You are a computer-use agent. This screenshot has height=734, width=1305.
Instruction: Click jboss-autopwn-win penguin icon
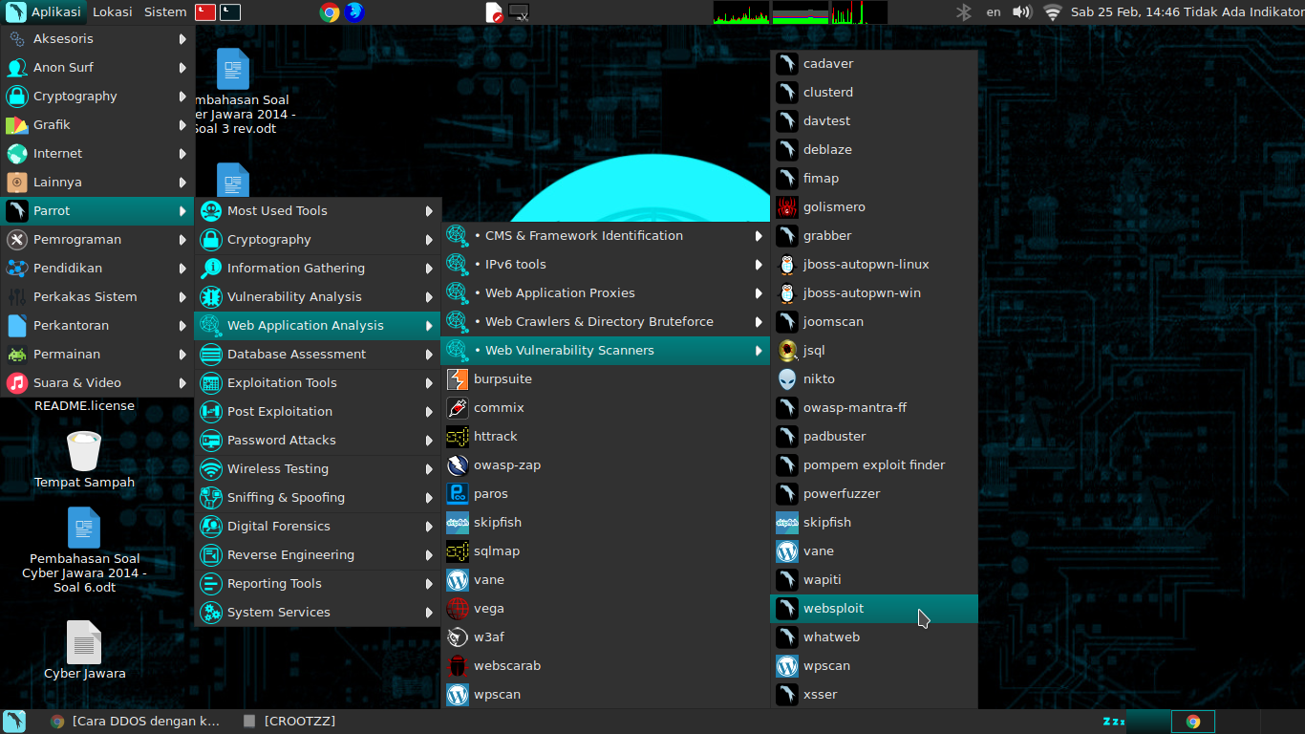[787, 293]
